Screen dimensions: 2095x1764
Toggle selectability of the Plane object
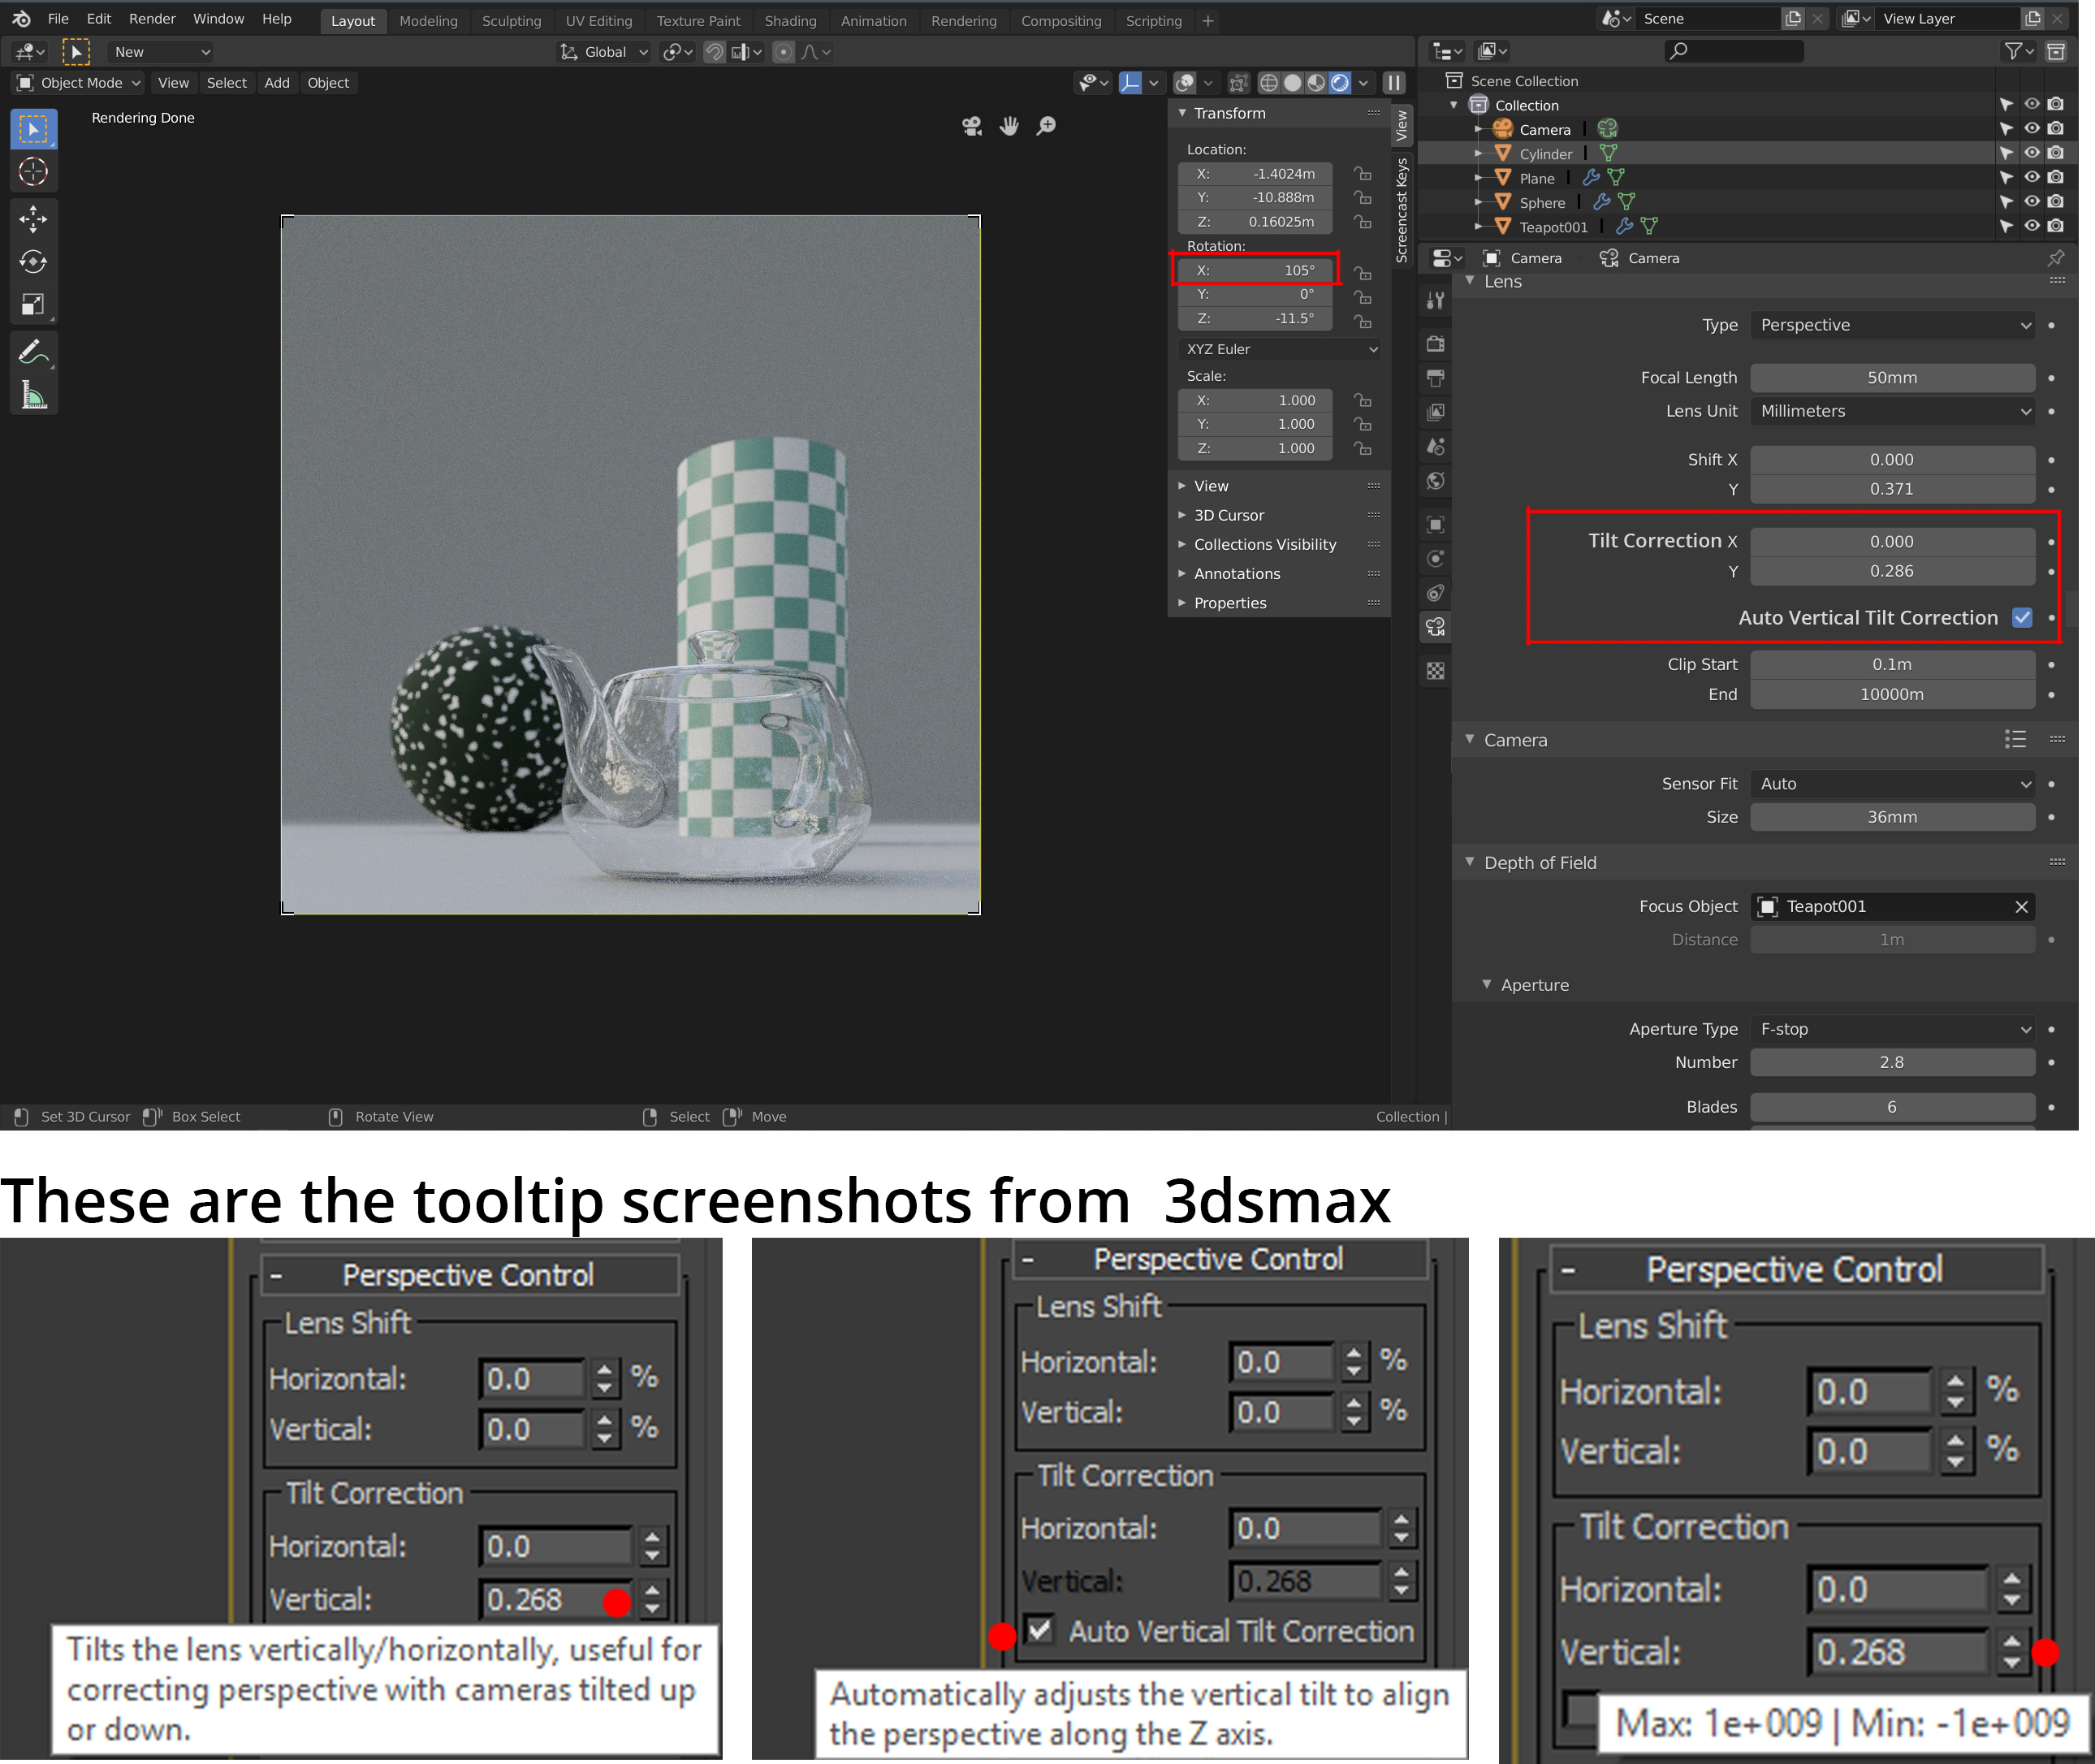pyautogui.click(x=2006, y=178)
